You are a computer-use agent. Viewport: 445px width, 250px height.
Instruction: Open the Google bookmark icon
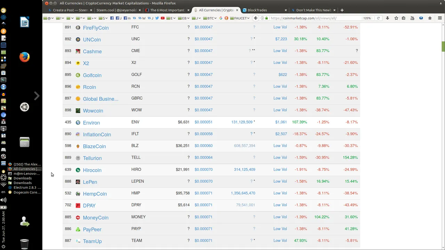pos(221,18)
